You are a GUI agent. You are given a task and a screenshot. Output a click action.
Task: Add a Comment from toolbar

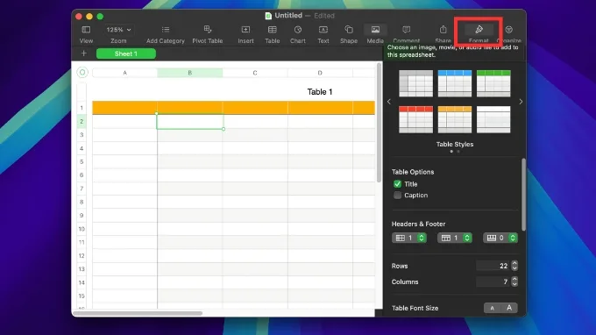(x=407, y=30)
